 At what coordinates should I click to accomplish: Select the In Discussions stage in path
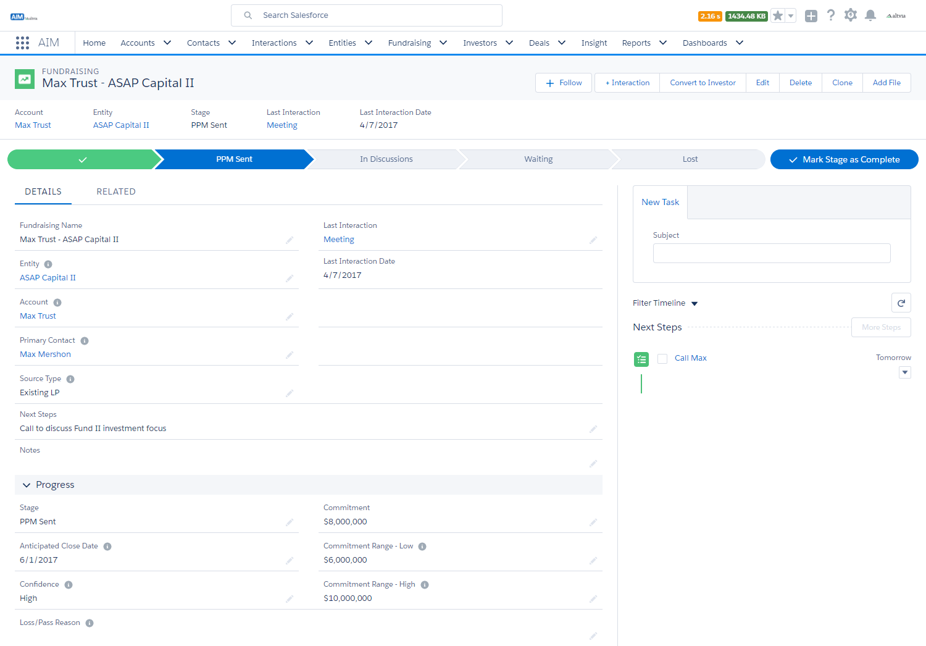386,159
